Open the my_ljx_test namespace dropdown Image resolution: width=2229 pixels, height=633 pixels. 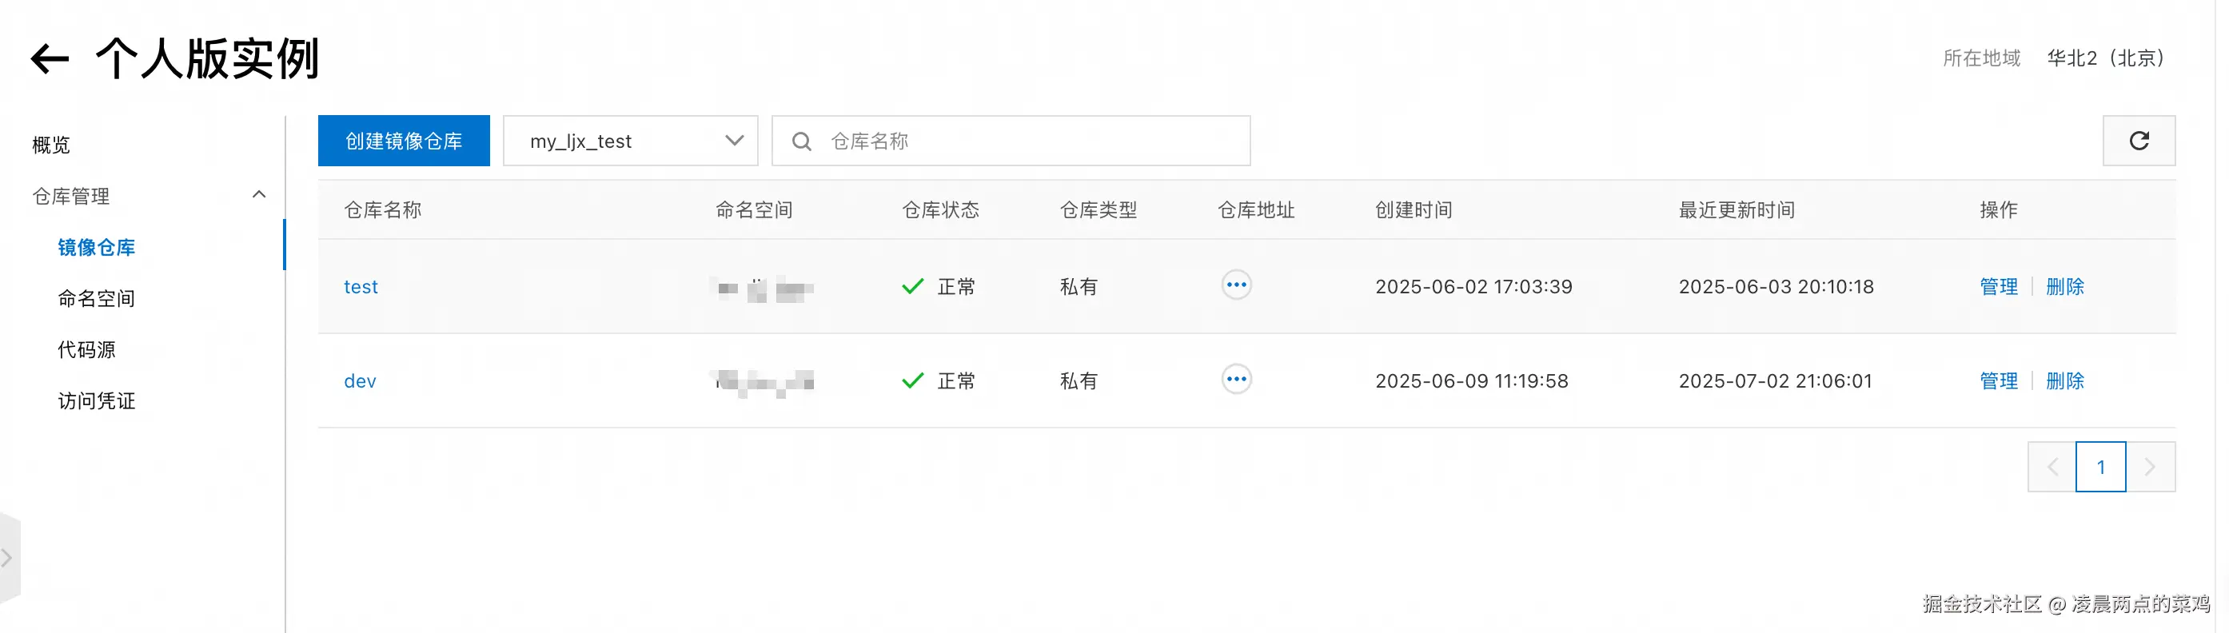tap(630, 141)
